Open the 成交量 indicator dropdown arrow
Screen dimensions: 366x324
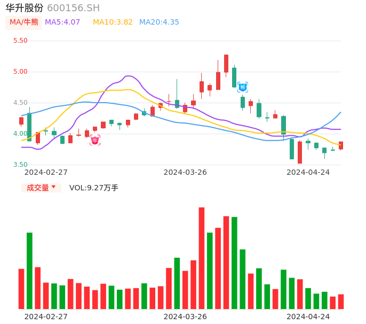[53, 187]
